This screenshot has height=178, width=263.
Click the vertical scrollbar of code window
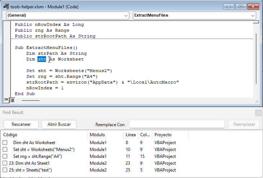coord(256,59)
